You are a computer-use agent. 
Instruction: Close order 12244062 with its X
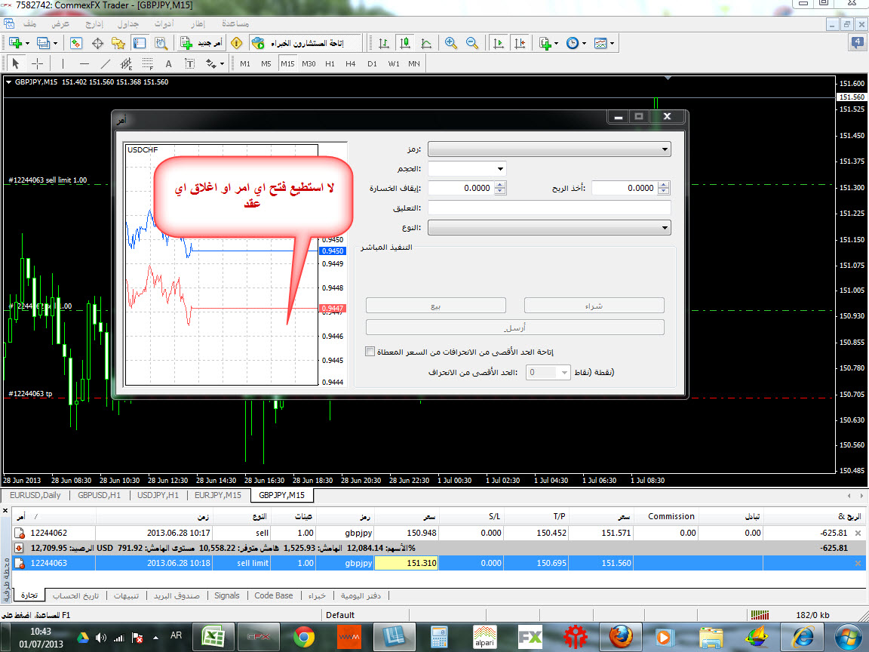tap(858, 533)
